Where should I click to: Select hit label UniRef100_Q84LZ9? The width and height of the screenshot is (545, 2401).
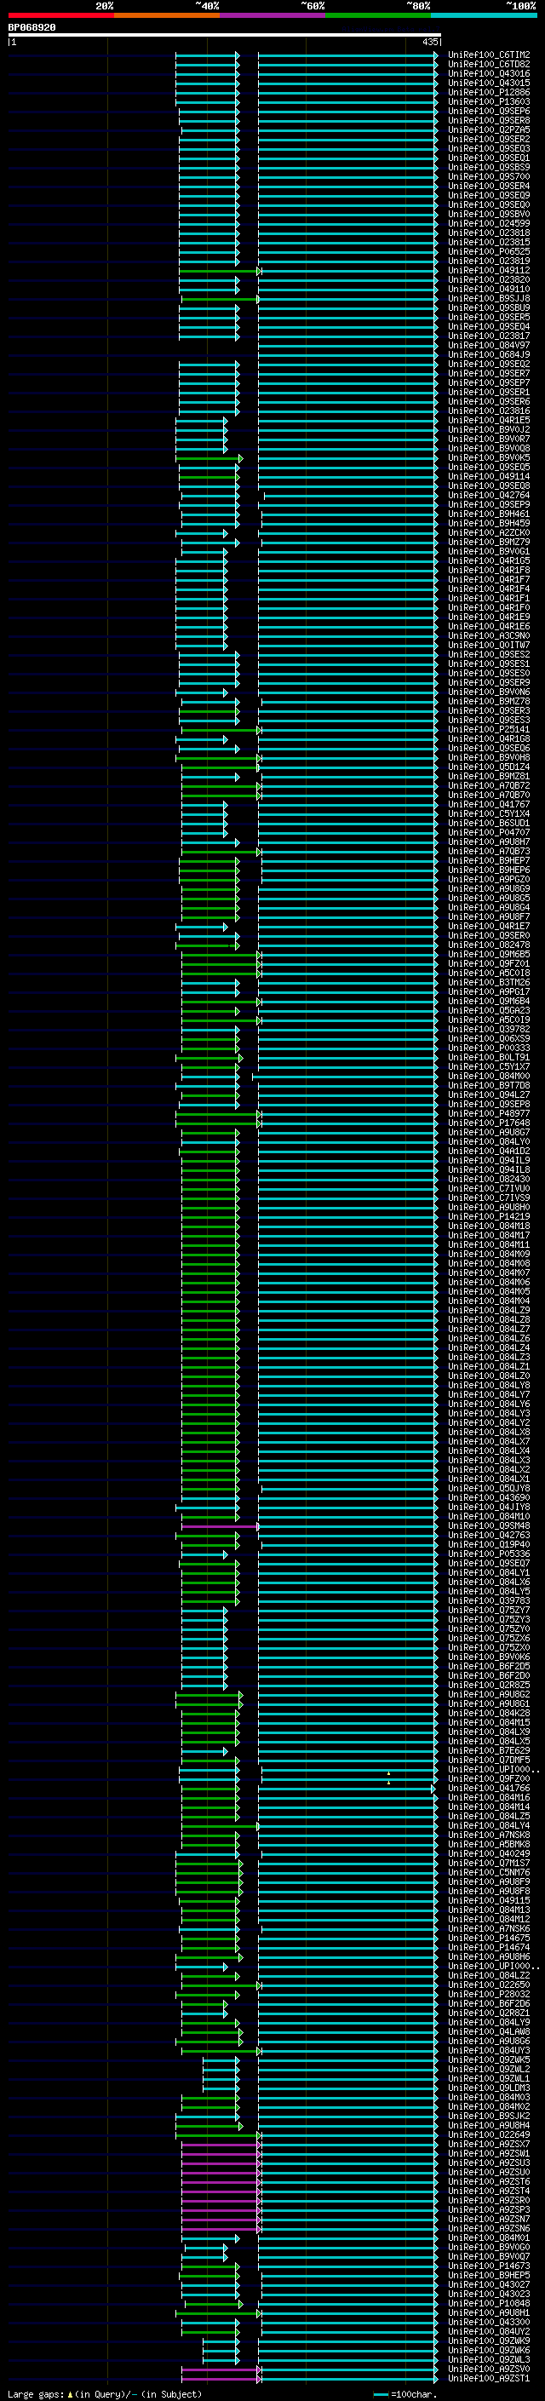tap(489, 1311)
